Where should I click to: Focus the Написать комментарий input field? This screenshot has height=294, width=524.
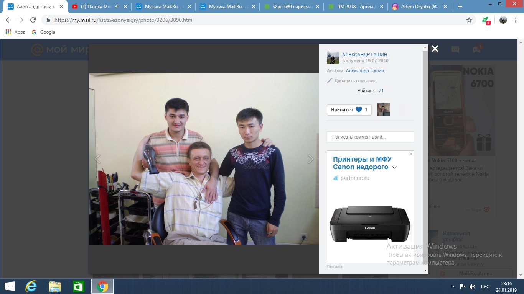point(371,137)
